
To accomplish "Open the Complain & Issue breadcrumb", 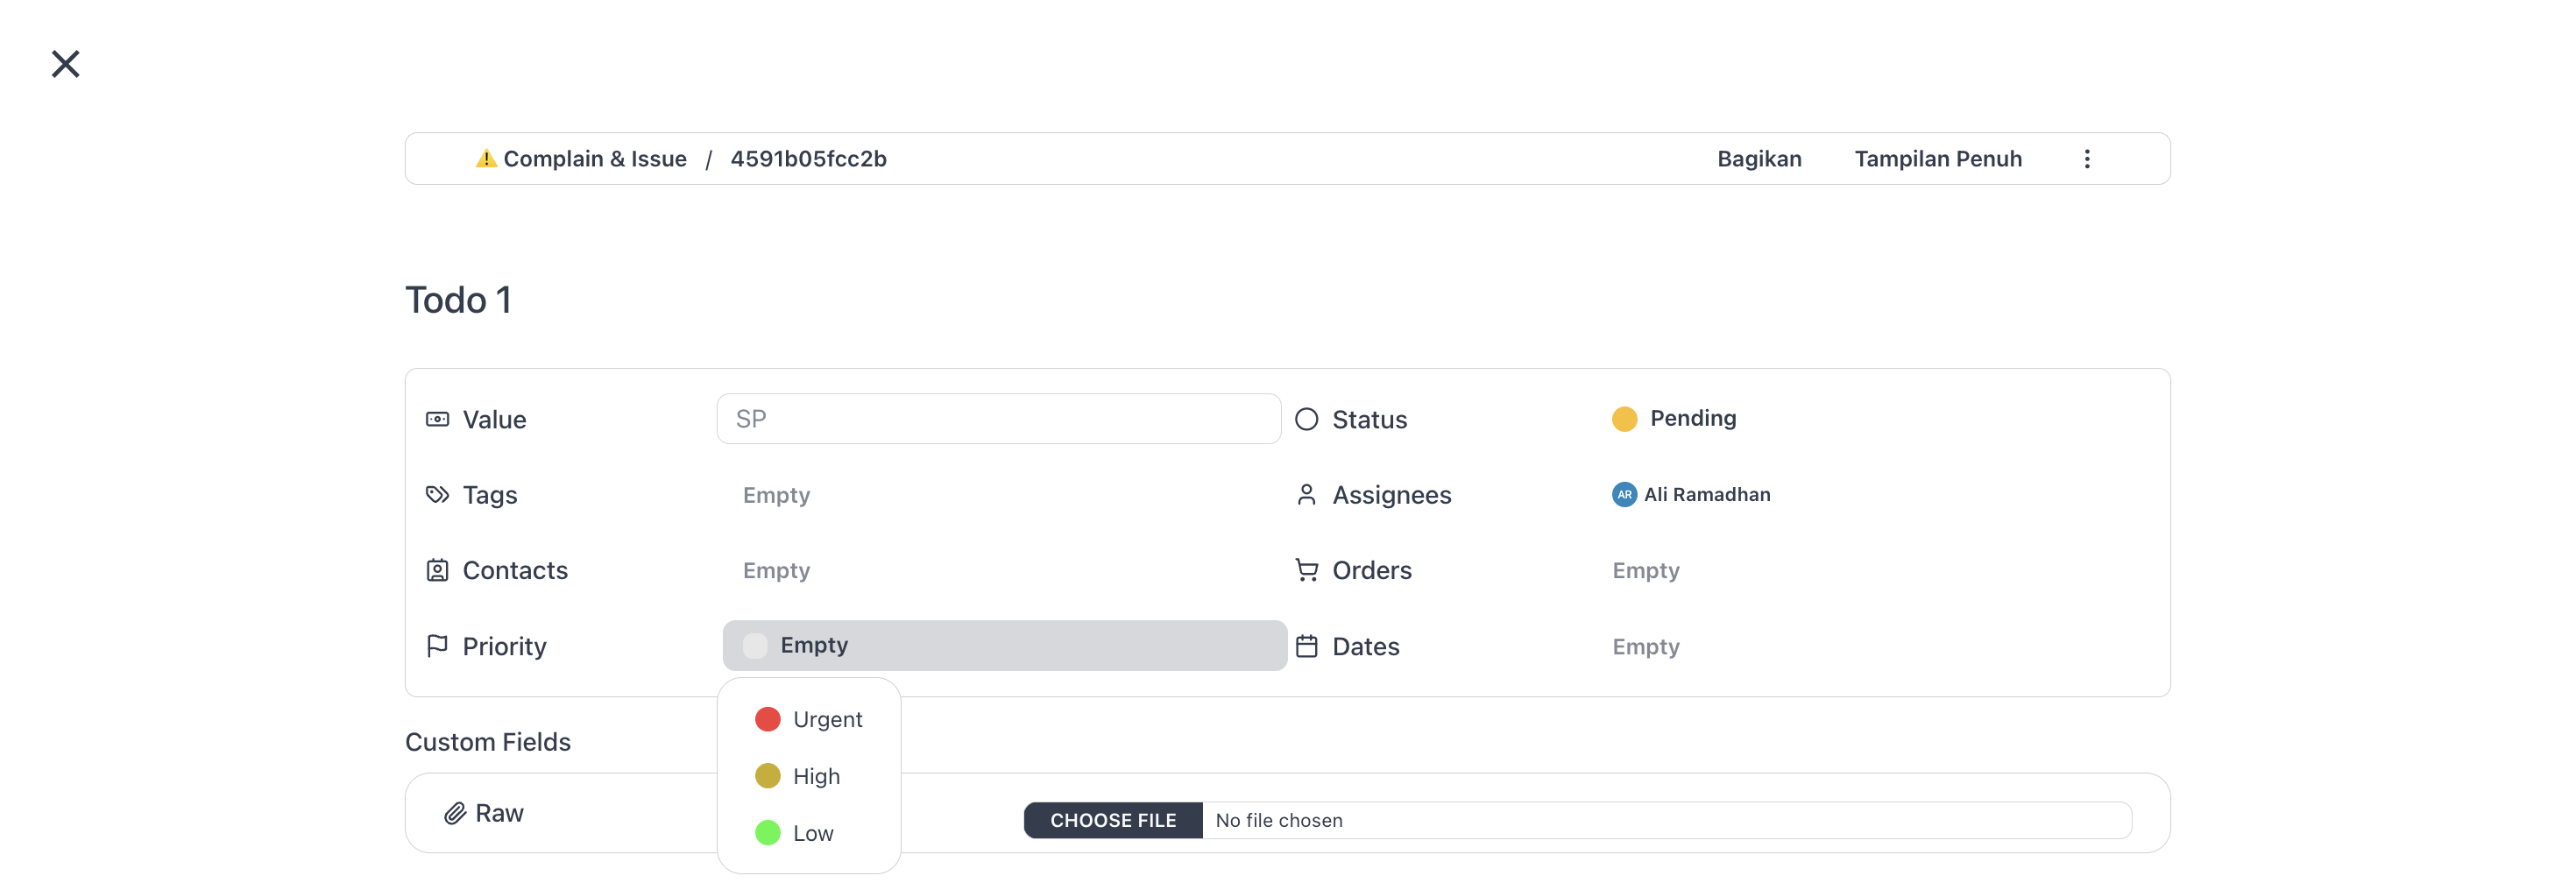I will pos(594,158).
